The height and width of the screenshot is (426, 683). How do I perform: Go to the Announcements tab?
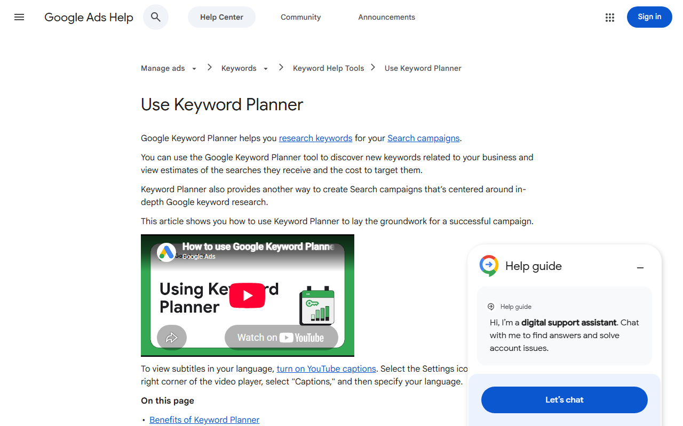(x=387, y=17)
